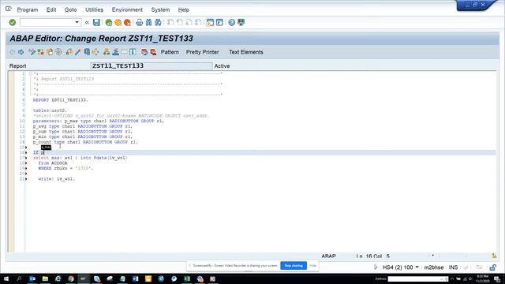Click the red Cancel round icon

127,22
